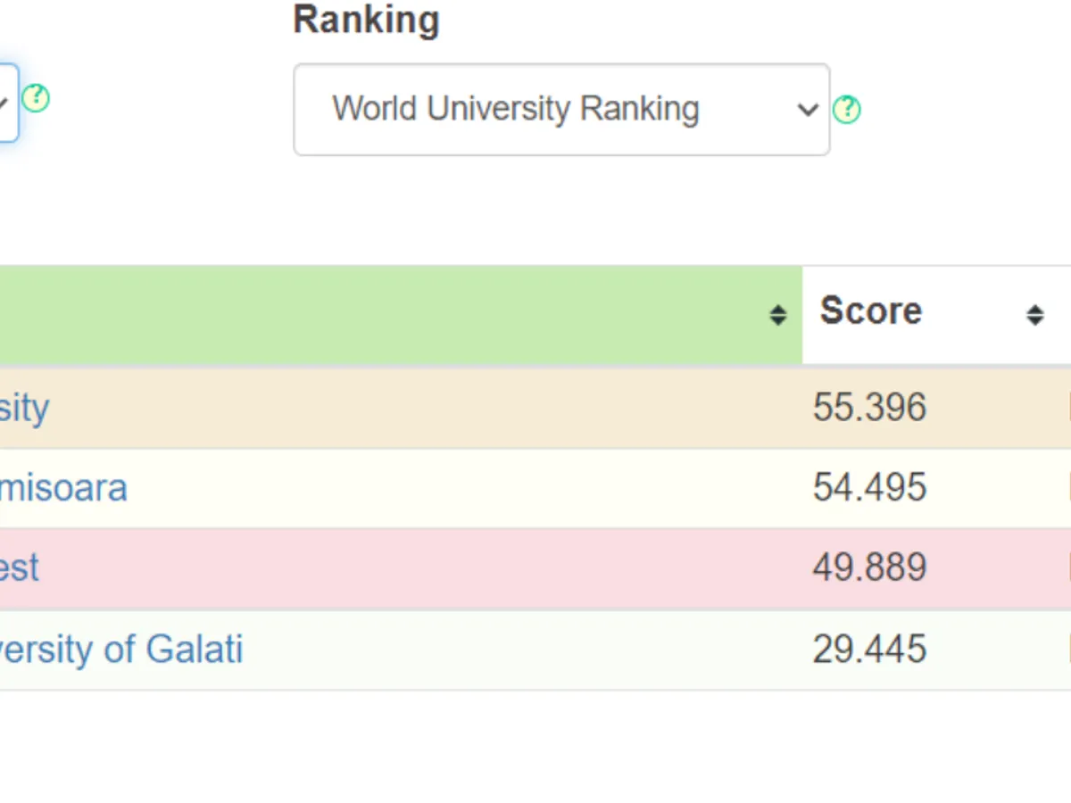Sort the table by the Score header
This screenshot has height=803, width=1071.
pos(871,311)
